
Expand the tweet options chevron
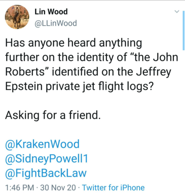[176, 11]
